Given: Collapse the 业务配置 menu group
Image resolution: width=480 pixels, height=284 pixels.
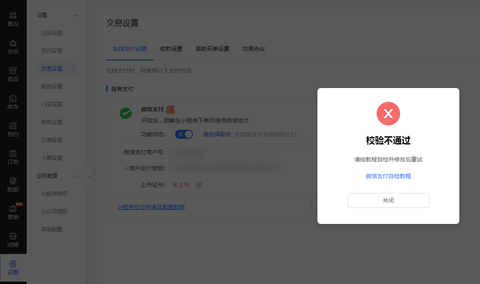Looking at the screenshot, I should coord(75,176).
